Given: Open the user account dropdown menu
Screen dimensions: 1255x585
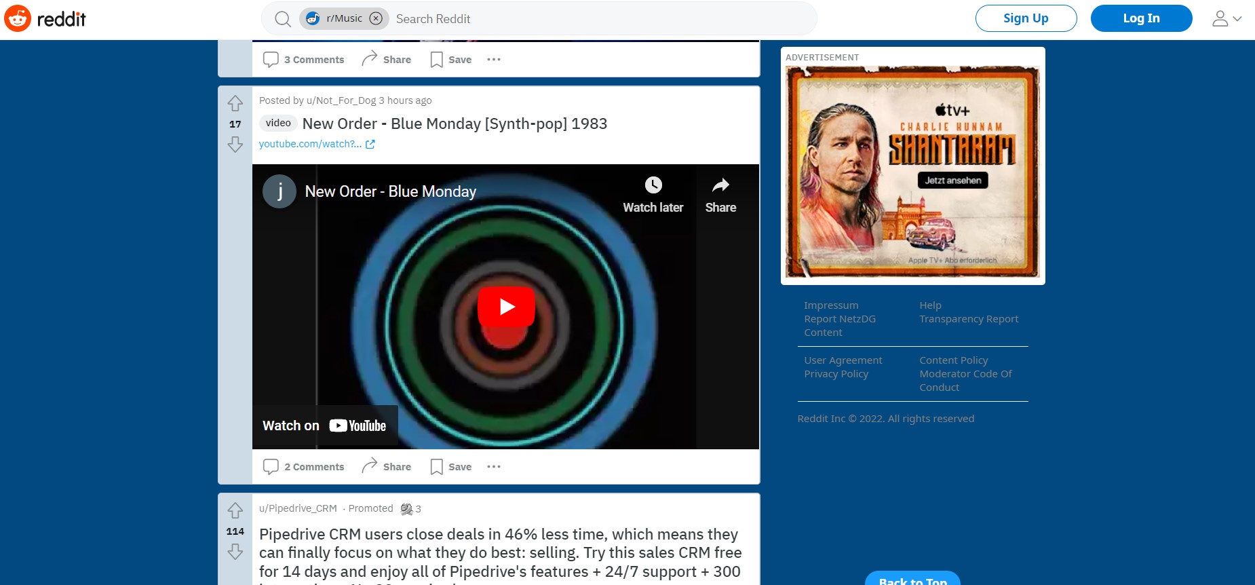Looking at the screenshot, I should (1227, 18).
